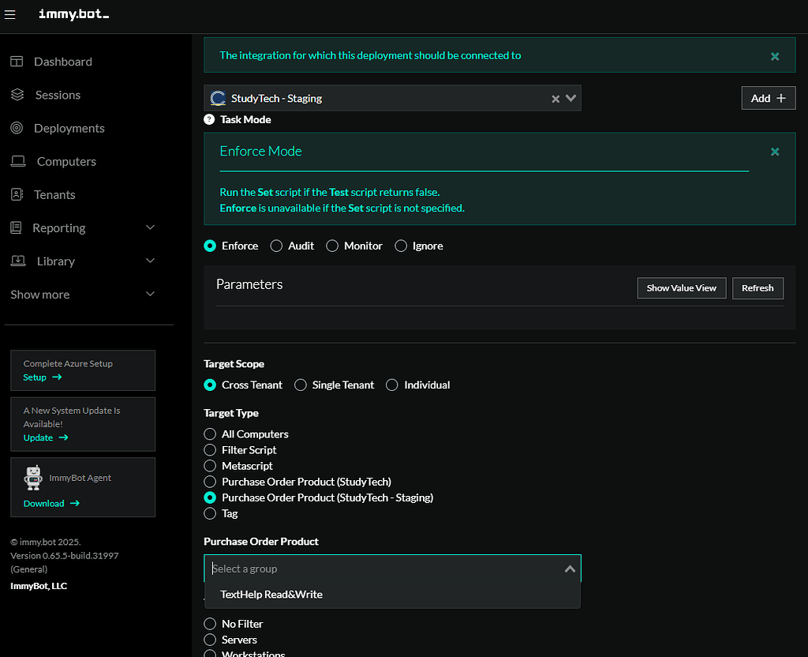
Task: Expand the Show more sidebar section
Action: point(150,294)
